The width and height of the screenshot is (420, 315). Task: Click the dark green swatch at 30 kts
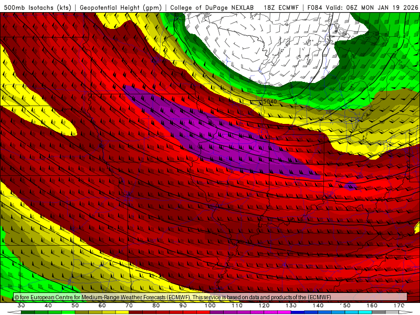[28, 312]
